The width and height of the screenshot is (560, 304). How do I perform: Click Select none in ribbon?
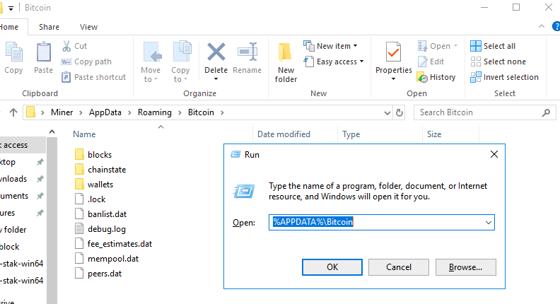click(498, 62)
